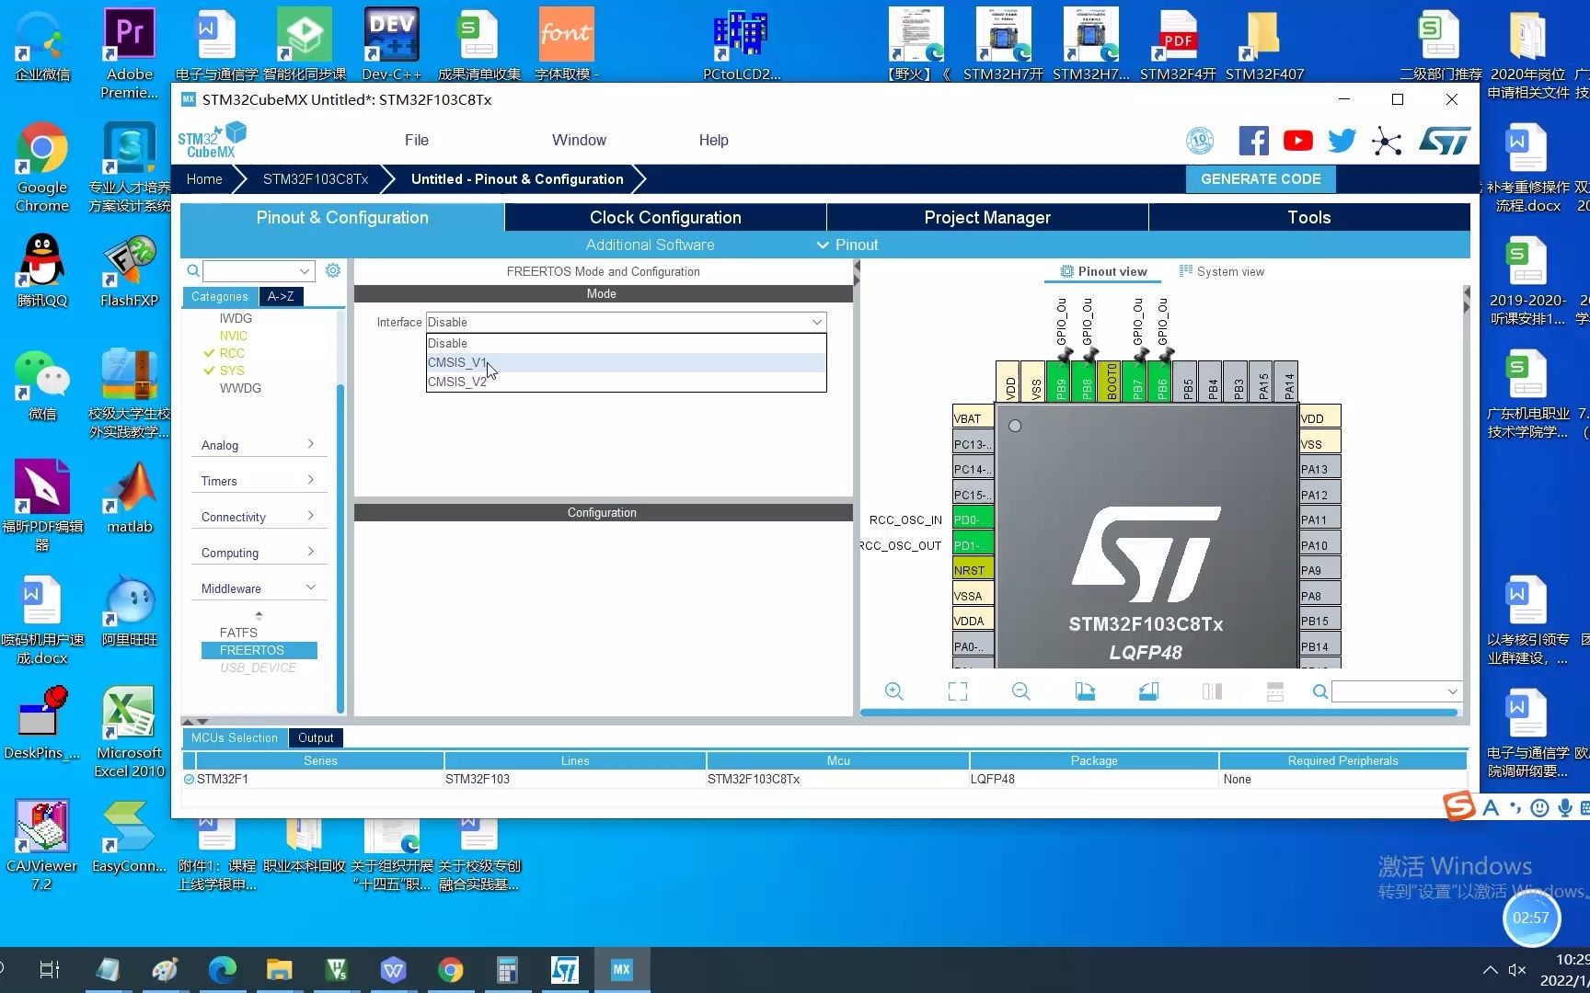Select RCC in the category list
This screenshot has width=1590, height=993.
[232, 353]
